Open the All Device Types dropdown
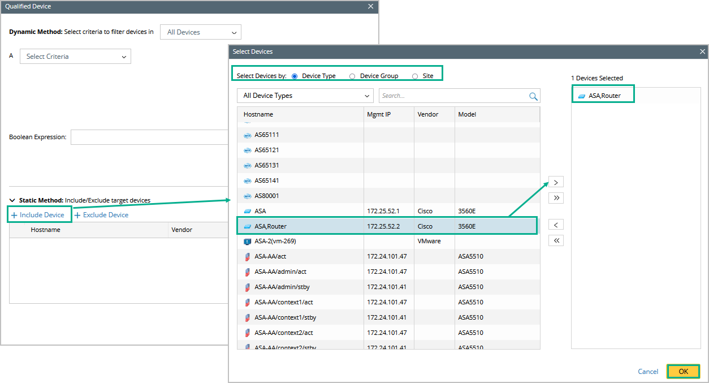Image resolution: width=709 pixels, height=383 pixels. click(x=305, y=96)
